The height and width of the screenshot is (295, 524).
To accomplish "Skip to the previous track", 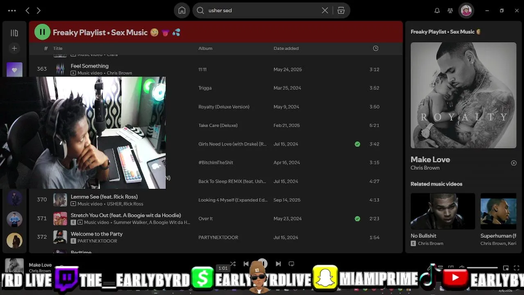I will coord(246,264).
